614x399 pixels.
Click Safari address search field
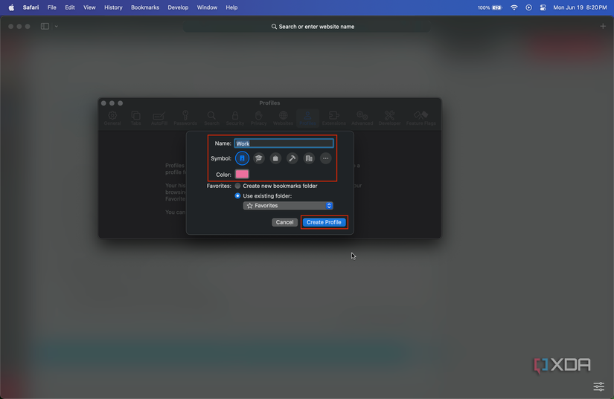tap(307, 27)
